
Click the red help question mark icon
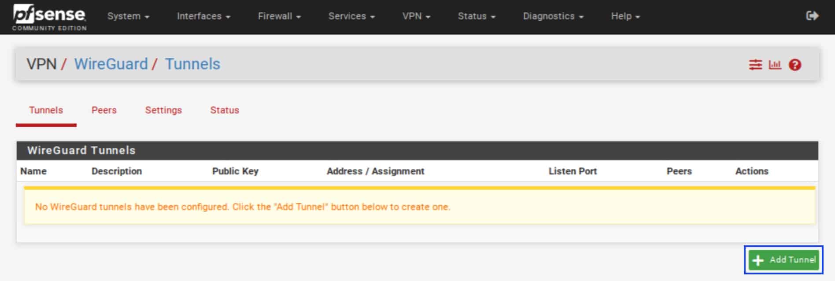pyautogui.click(x=795, y=65)
